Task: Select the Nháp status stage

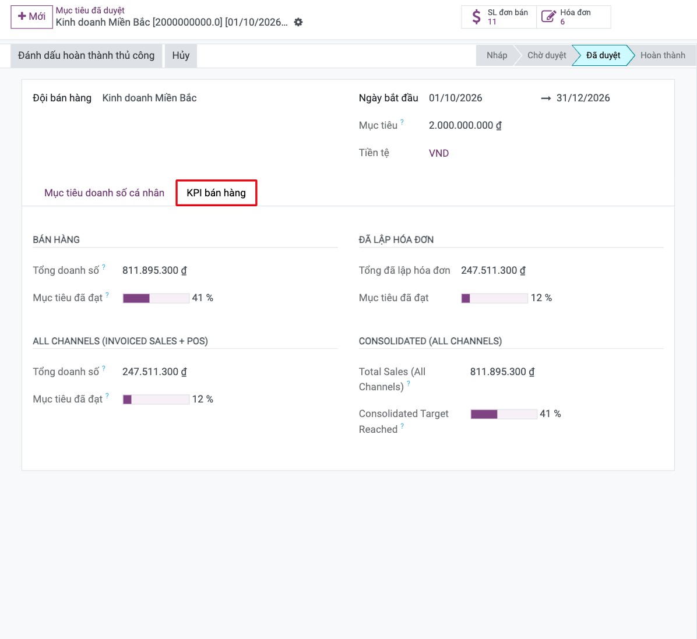Action: pyautogui.click(x=496, y=55)
